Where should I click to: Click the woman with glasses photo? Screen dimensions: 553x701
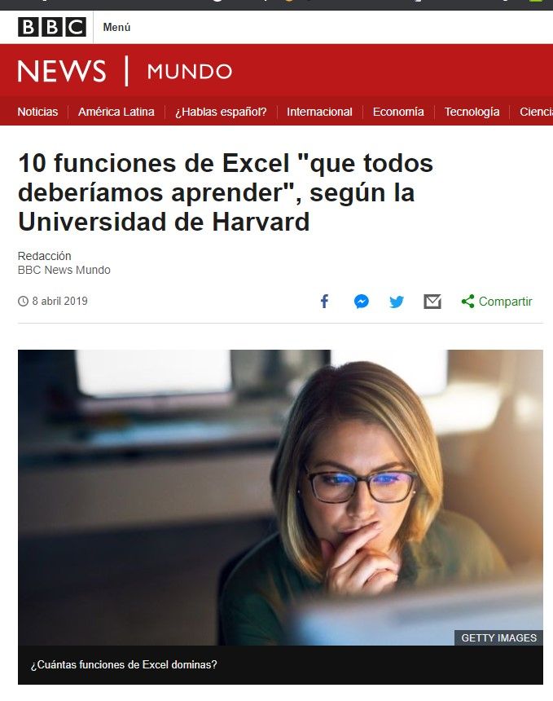[x=280, y=497]
